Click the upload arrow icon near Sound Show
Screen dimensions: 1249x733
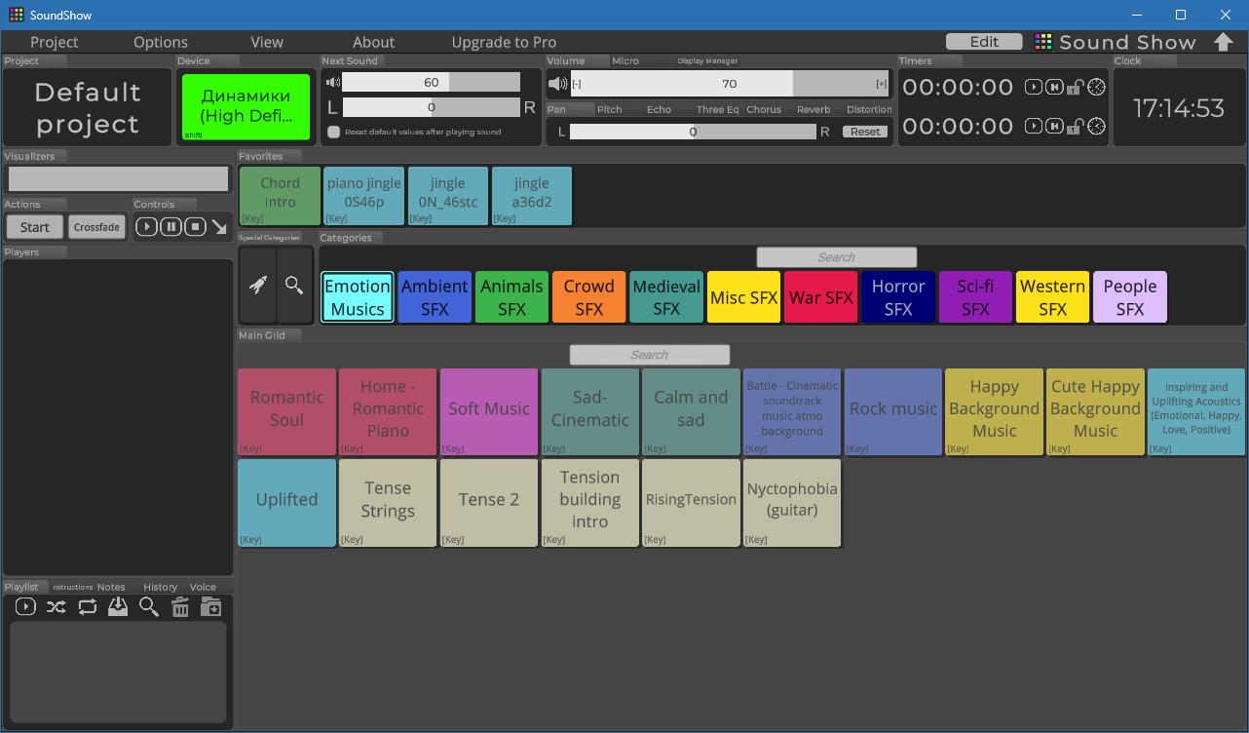pos(1224,42)
